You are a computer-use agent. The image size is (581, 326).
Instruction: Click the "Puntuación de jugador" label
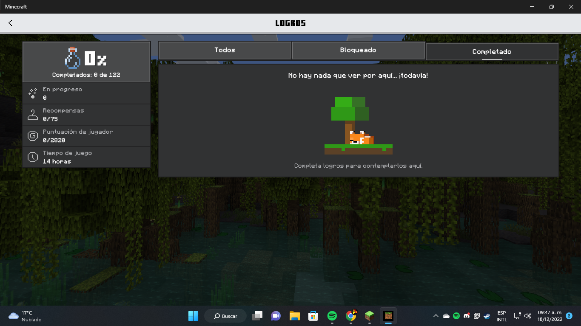[78, 132]
